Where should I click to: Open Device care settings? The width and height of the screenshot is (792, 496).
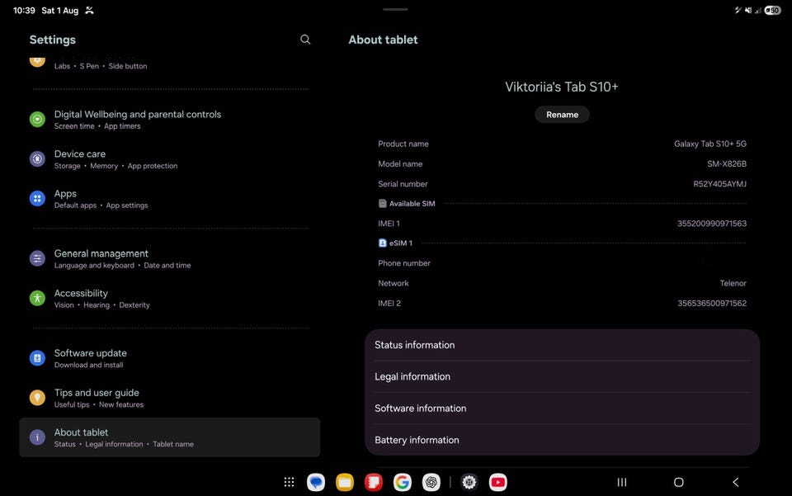pyautogui.click(x=170, y=159)
